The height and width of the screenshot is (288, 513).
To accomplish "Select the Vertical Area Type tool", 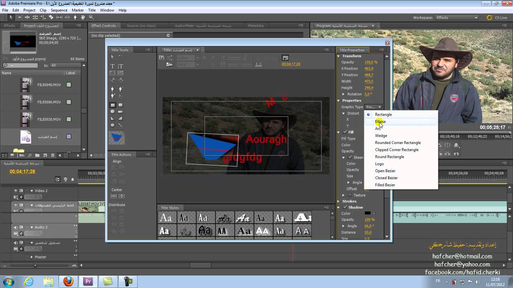I will pyautogui.click(x=120, y=73).
